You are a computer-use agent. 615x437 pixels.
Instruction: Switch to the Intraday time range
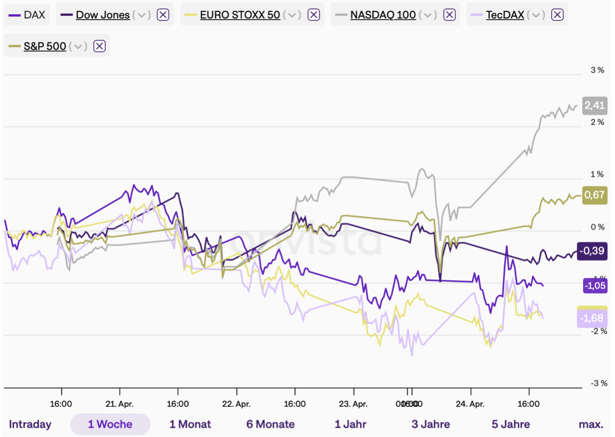30,424
